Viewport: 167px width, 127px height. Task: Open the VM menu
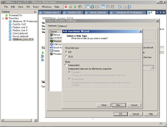pos(28,7)
